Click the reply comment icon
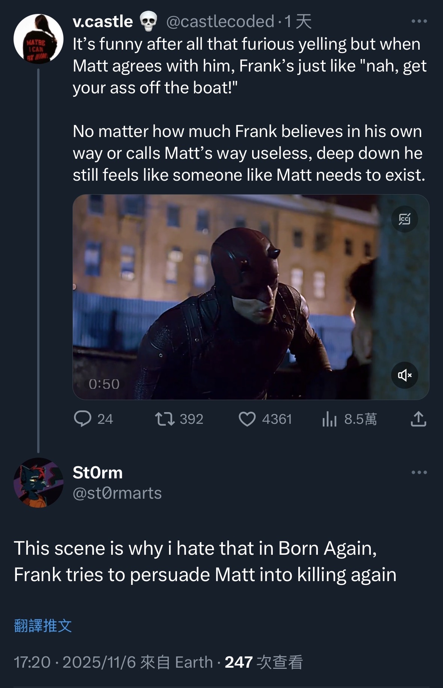The height and width of the screenshot is (688, 443). coord(83,419)
